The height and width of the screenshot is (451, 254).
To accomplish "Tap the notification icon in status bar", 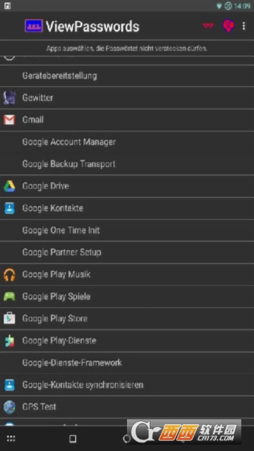I will 7,6.
